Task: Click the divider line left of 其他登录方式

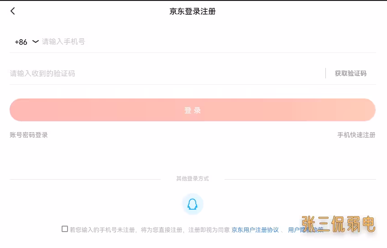Action: pos(85,179)
